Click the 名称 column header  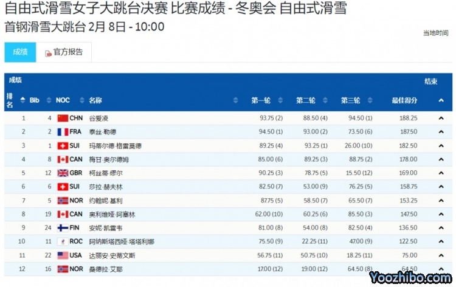click(x=95, y=100)
